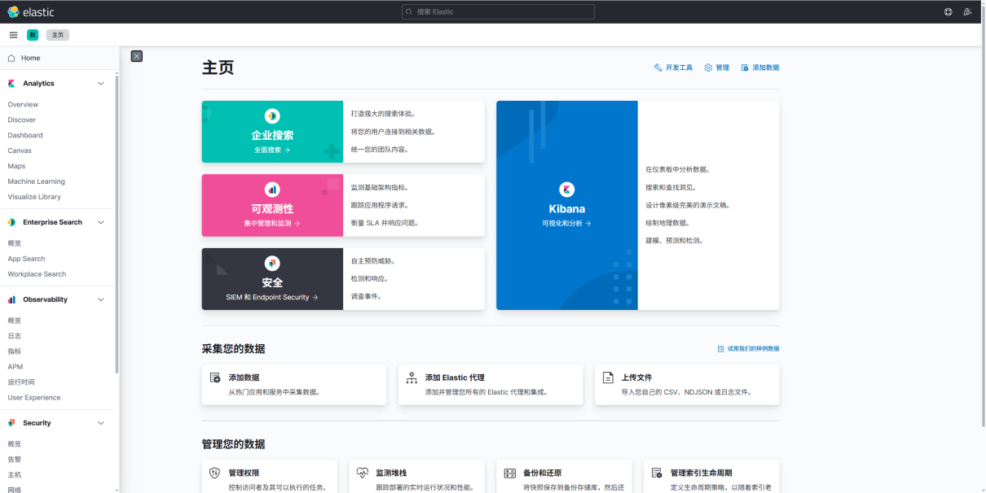Click the sidebar vertical scrollbar

click(x=117, y=224)
